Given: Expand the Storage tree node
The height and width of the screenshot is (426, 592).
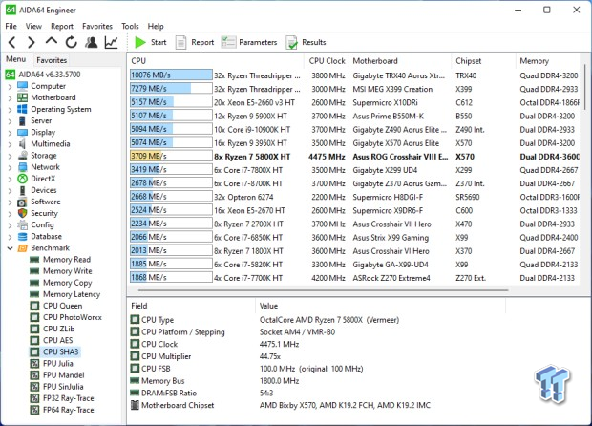Looking at the screenshot, I should pos(10,155).
